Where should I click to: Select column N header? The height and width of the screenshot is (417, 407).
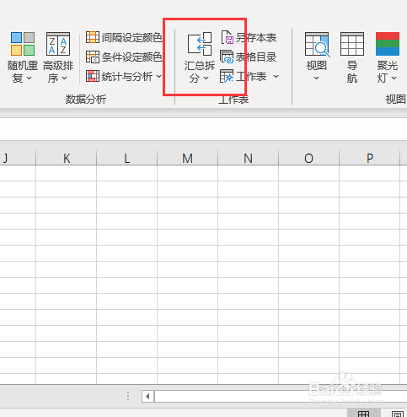click(249, 158)
